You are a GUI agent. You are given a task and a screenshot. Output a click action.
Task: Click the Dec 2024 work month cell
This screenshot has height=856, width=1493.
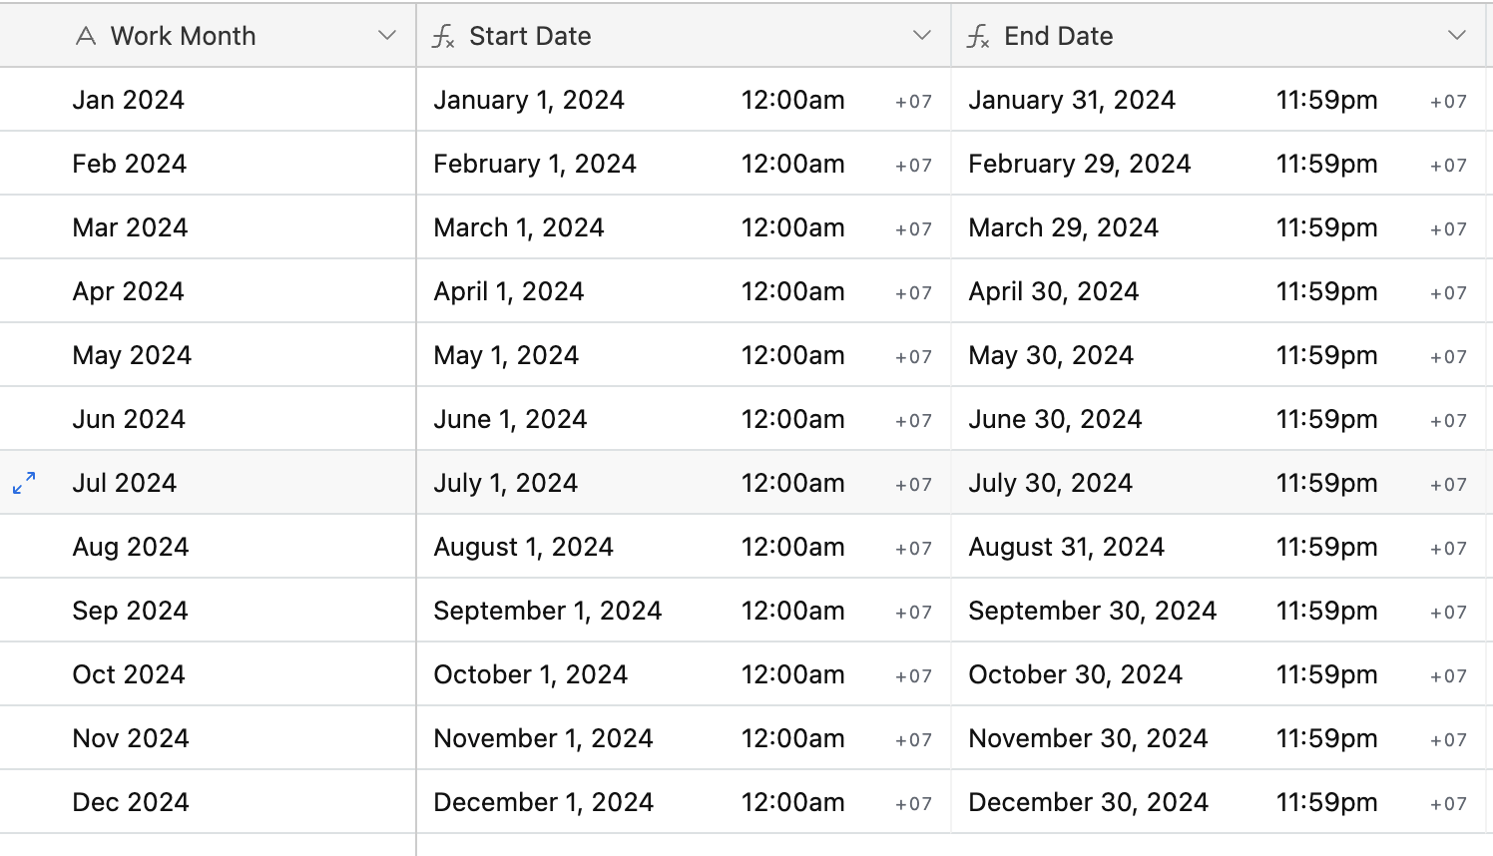208,802
